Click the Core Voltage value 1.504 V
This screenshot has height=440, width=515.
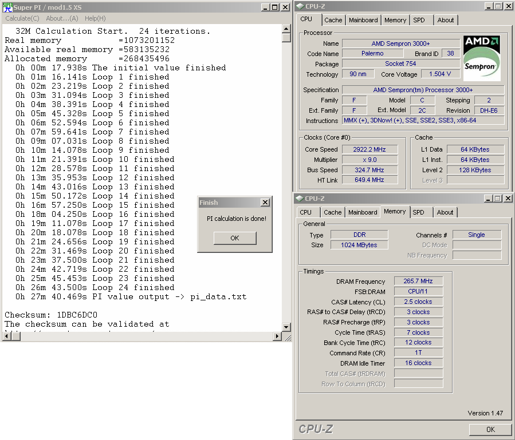440,74
